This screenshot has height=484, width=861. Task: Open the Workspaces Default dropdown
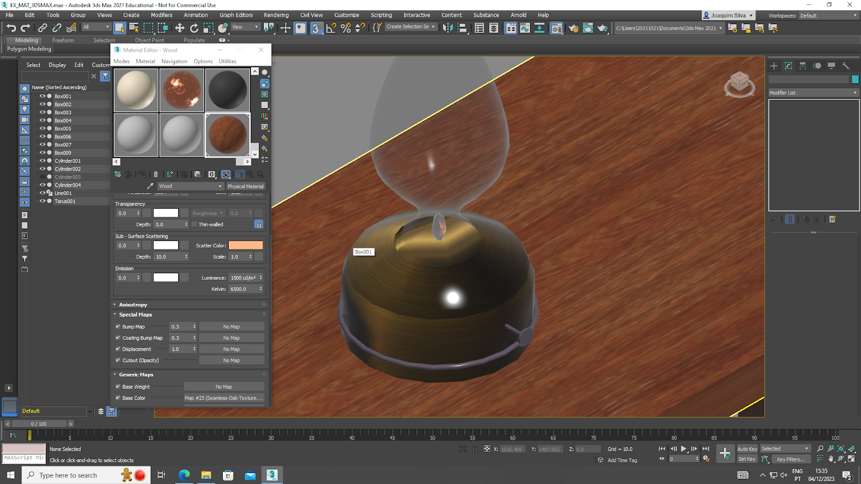click(x=828, y=16)
